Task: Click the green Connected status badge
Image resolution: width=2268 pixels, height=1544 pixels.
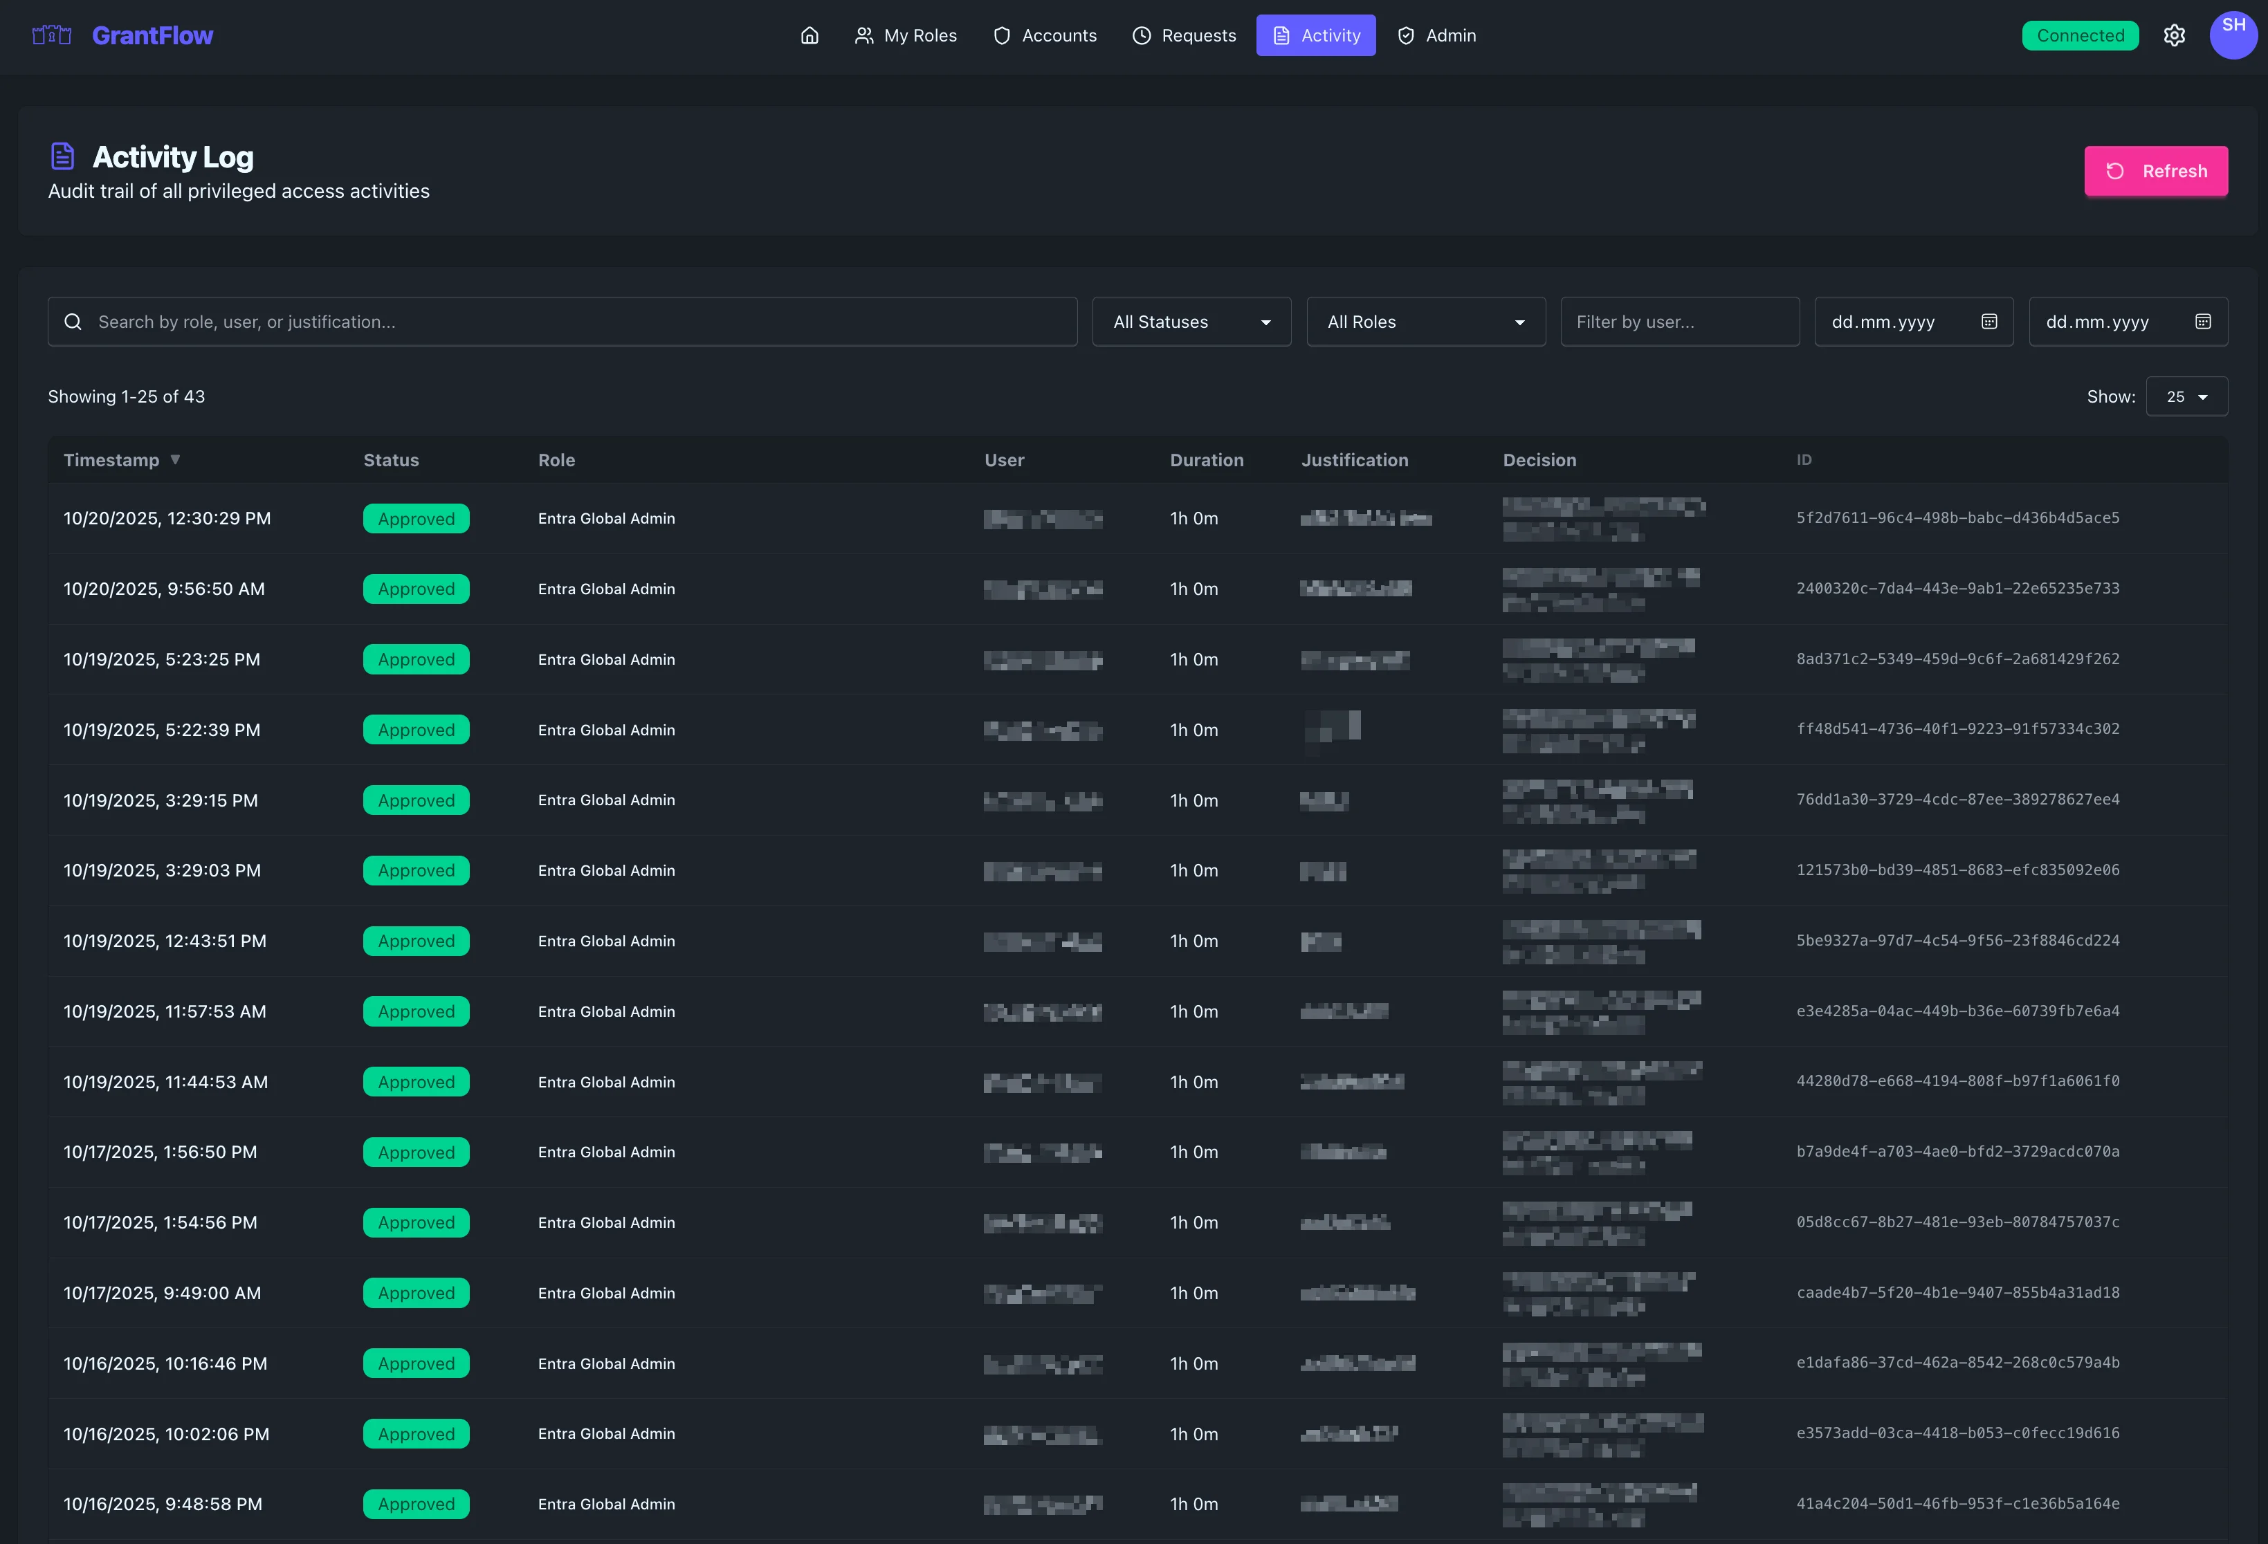Action: [x=2080, y=35]
